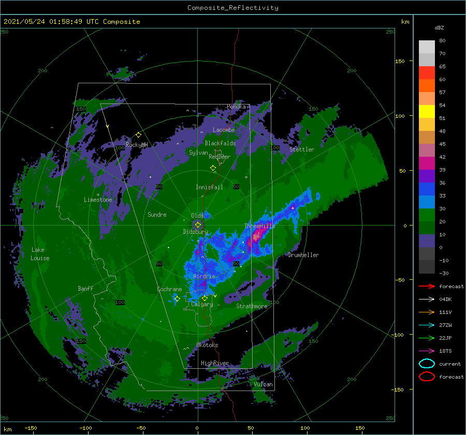Click the green 22JP arrow icon
Screen dimensions: 466x435
[x=427, y=338]
